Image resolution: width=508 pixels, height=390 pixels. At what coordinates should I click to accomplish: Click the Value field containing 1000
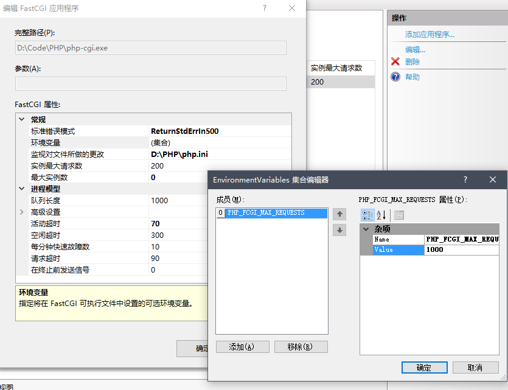pos(461,250)
